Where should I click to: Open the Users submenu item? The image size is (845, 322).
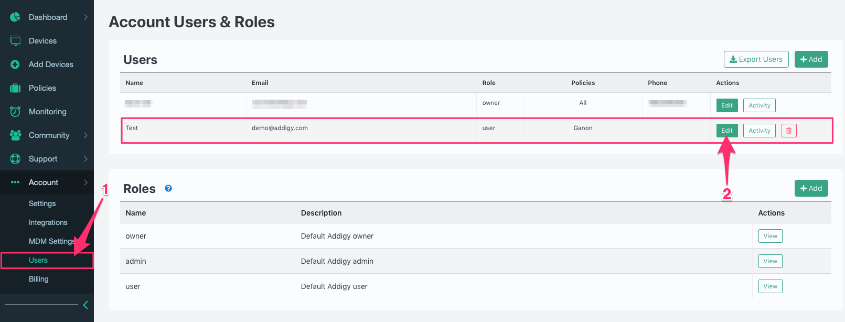(38, 260)
